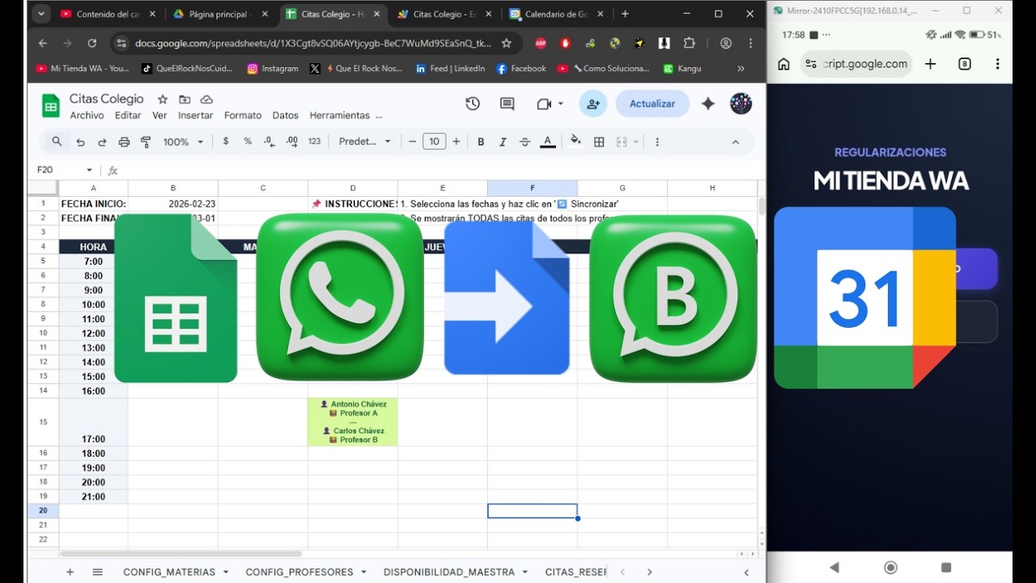The height and width of the screenshot is (583, 1036).
Task: Open the fill color picker
Action: (x=575, y=141)
